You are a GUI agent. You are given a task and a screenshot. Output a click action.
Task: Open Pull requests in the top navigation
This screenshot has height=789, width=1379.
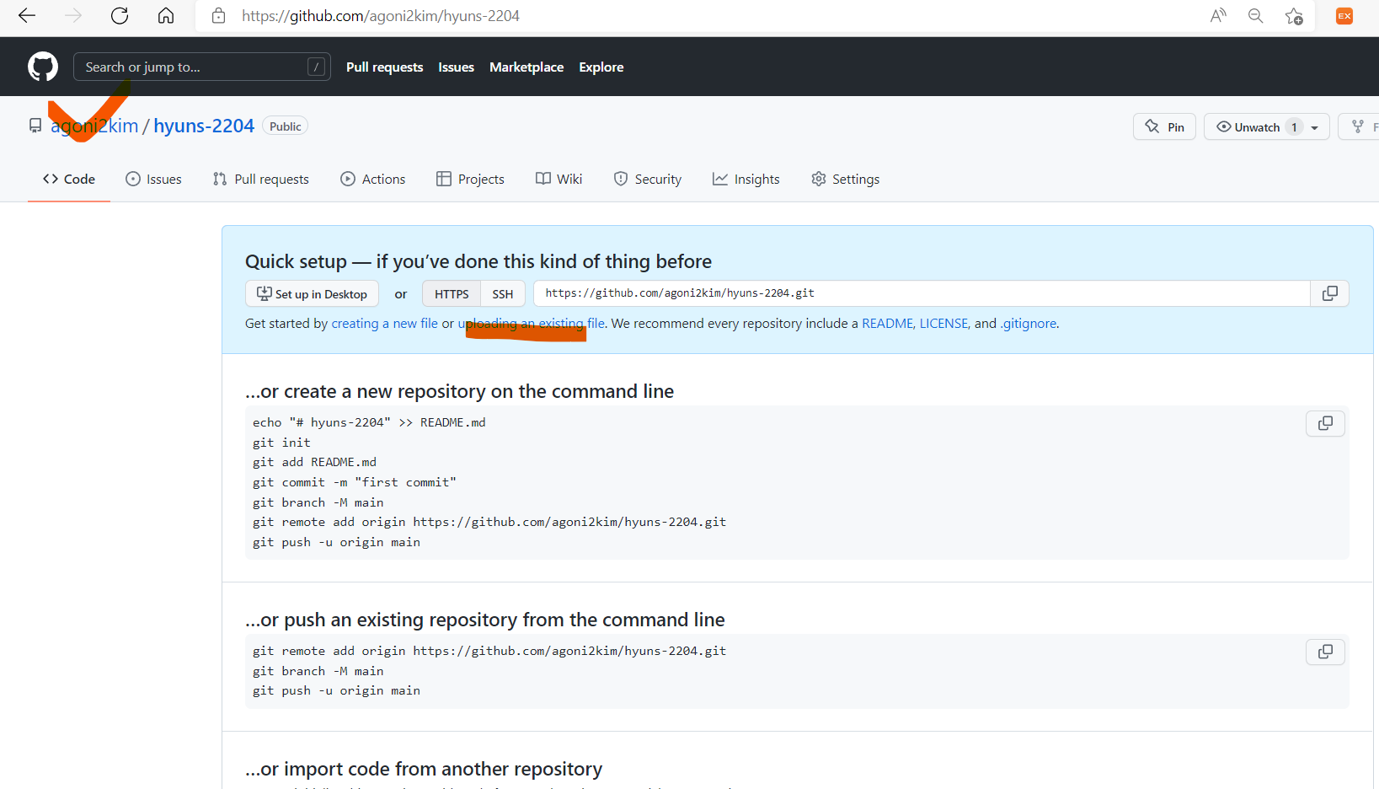(384, 67)
